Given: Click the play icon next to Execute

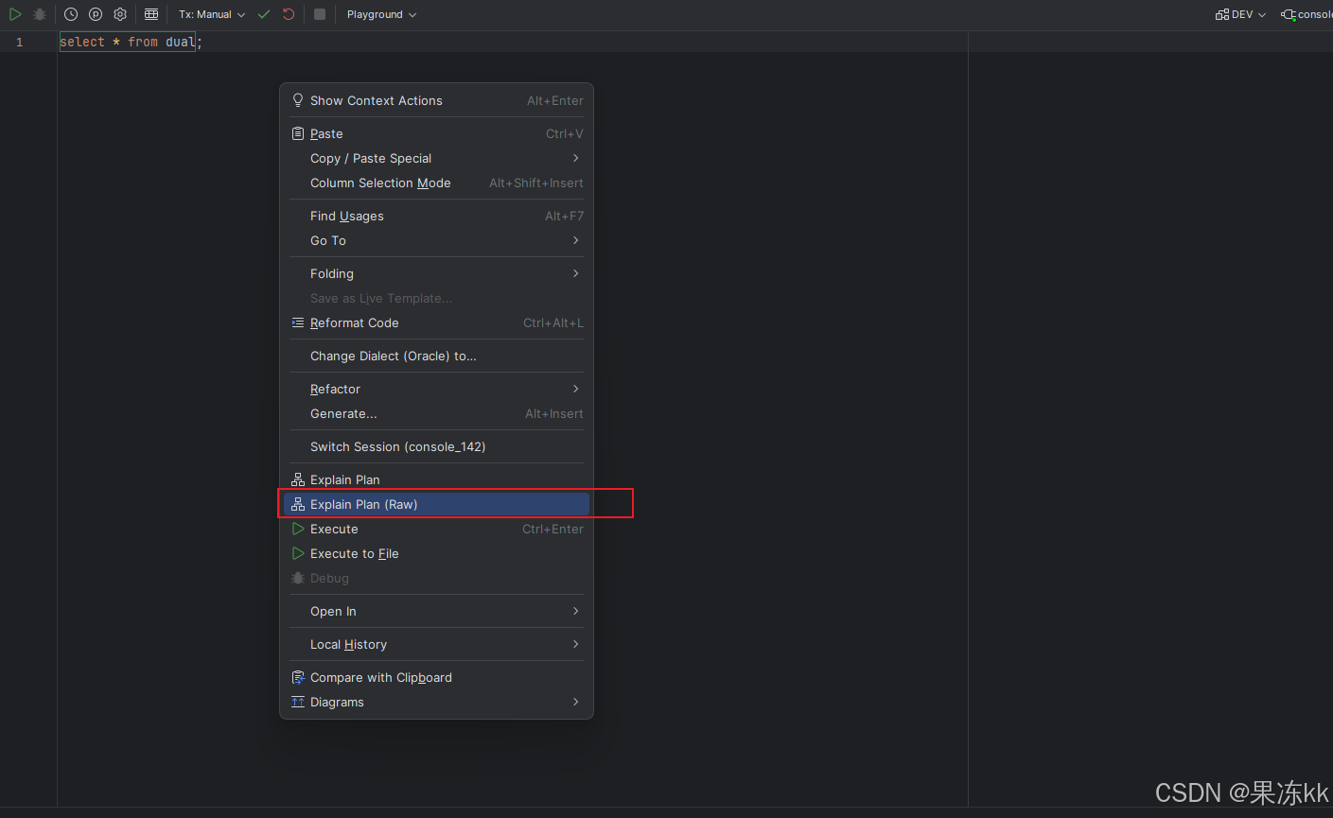Looking at the screenshot, I should click(298, 529).
